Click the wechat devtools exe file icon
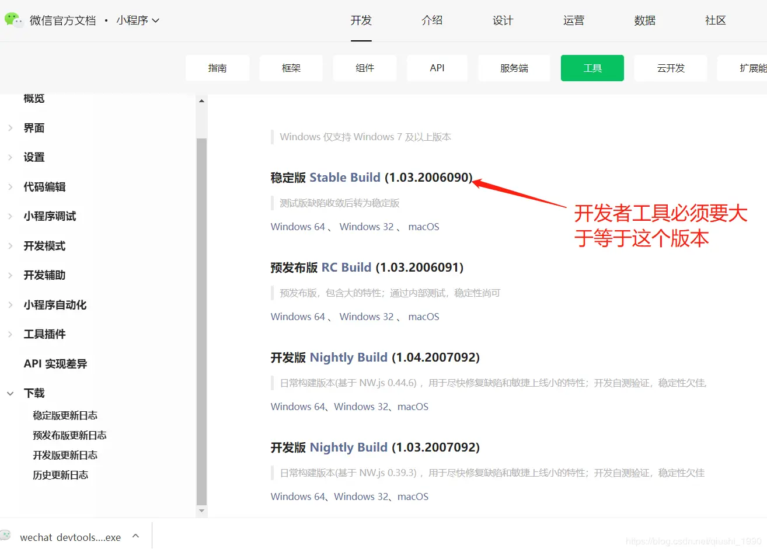The image size is (767, 552). click(x=6, y=535)
